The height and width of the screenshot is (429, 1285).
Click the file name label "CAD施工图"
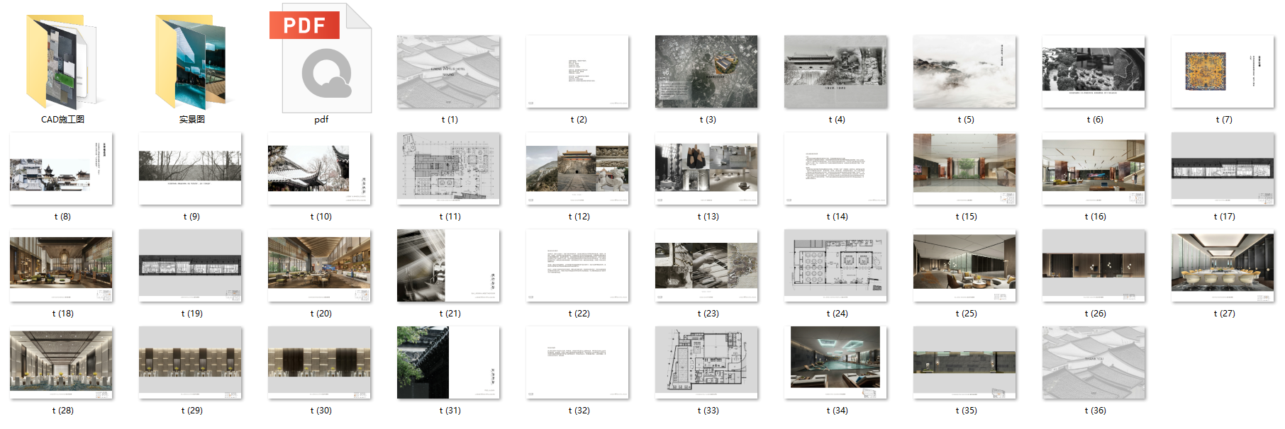click(62, 120)
